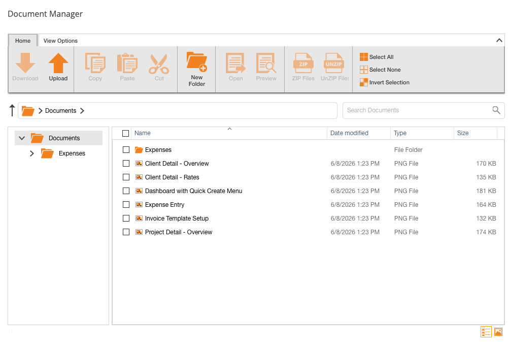Collapse the Documents tree node
The image size is (510, 343).
(x=22, y=138)
